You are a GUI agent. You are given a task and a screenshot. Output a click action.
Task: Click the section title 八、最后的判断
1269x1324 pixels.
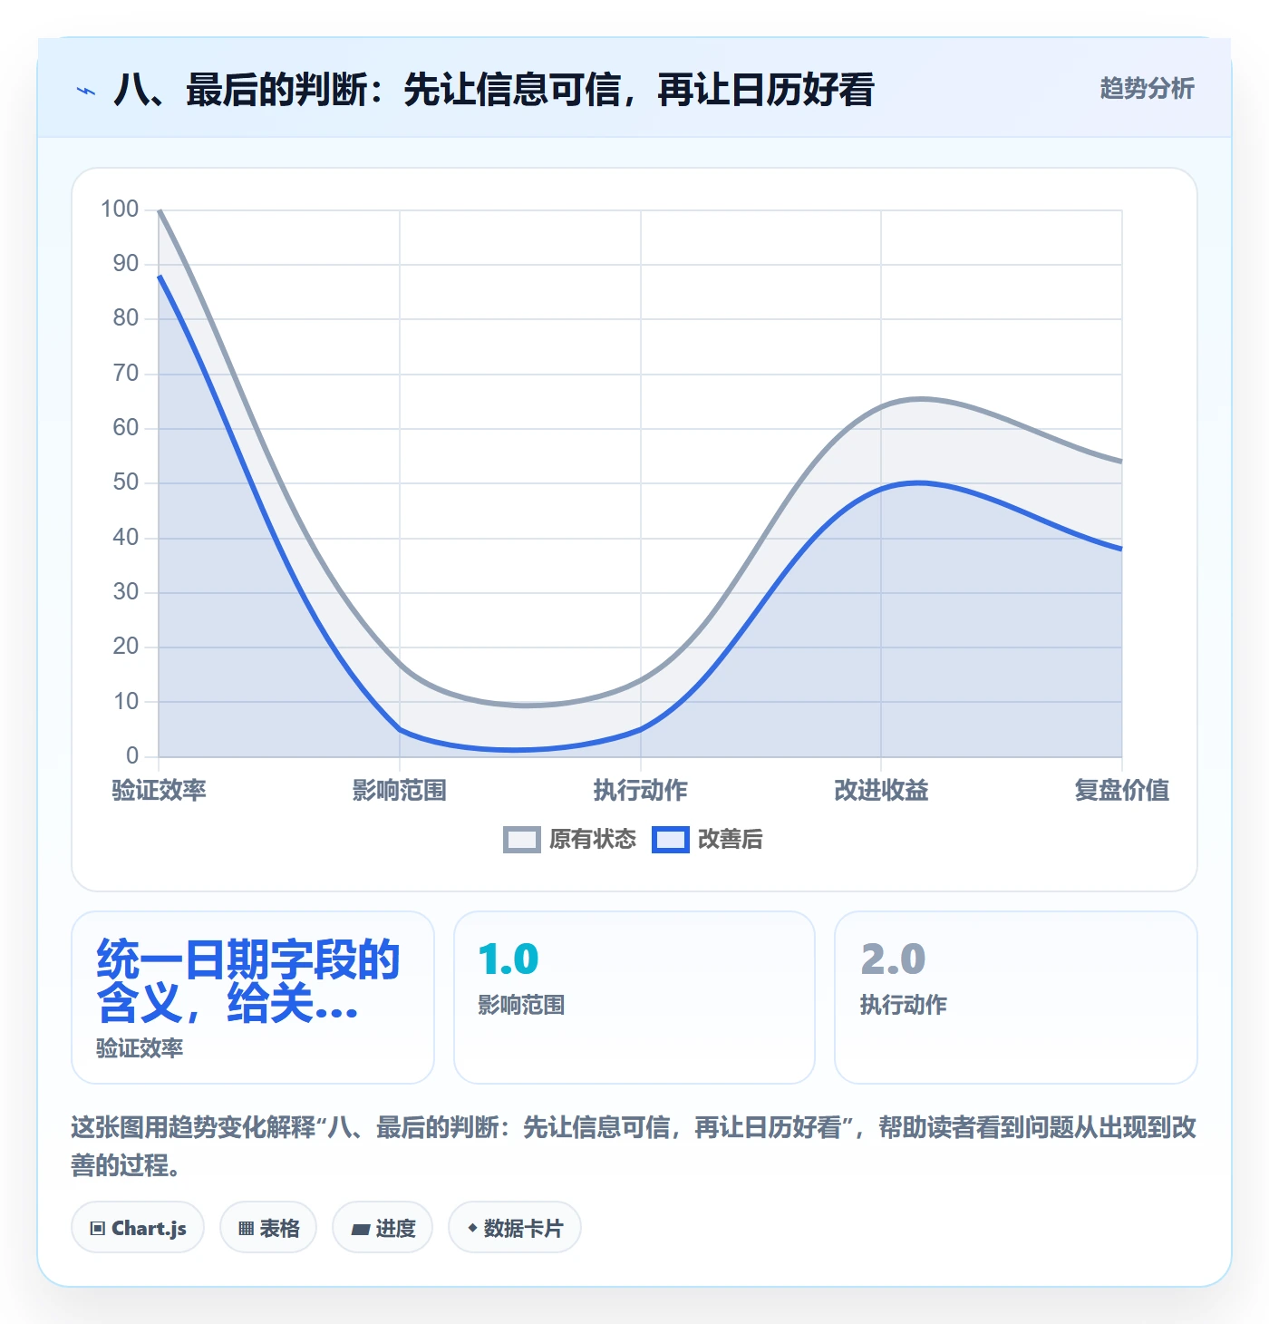coord(494,90)
